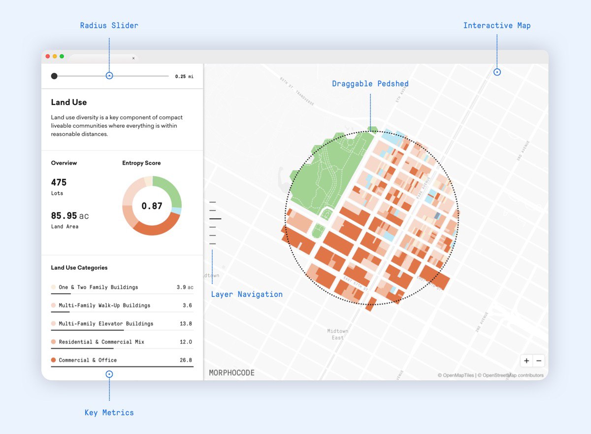
Task: Click the Midtown East map label
Action: point(337,334)
